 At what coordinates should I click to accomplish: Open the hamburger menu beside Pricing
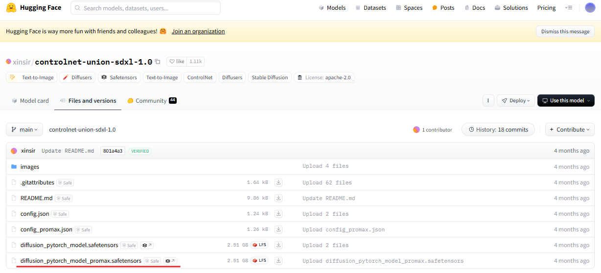pyautogui.click(x=569, y=8)
